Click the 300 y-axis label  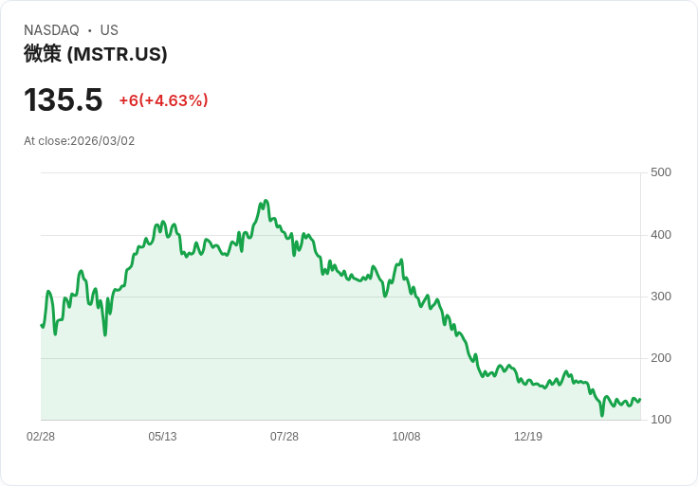click(x=661, y=297)
